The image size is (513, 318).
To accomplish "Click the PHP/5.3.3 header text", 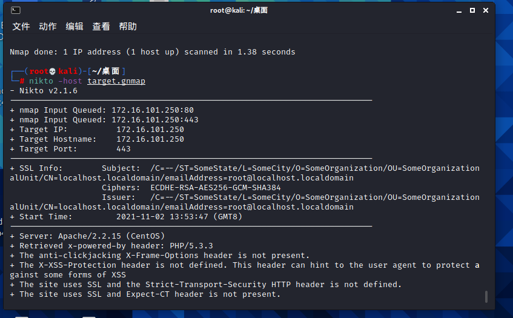I will coord(191,246).
